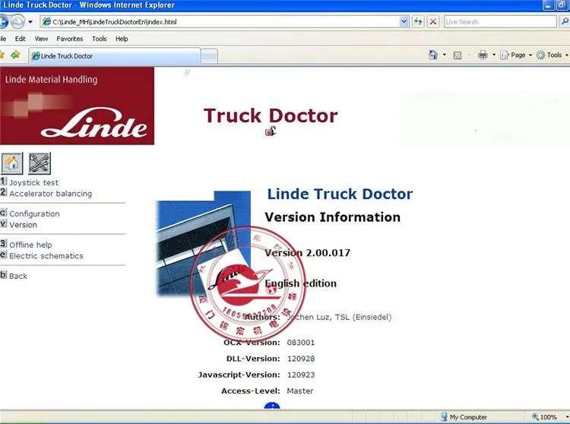Click the Forward navigation arrow button
570x424 pixels.
[x=17, y=22]
